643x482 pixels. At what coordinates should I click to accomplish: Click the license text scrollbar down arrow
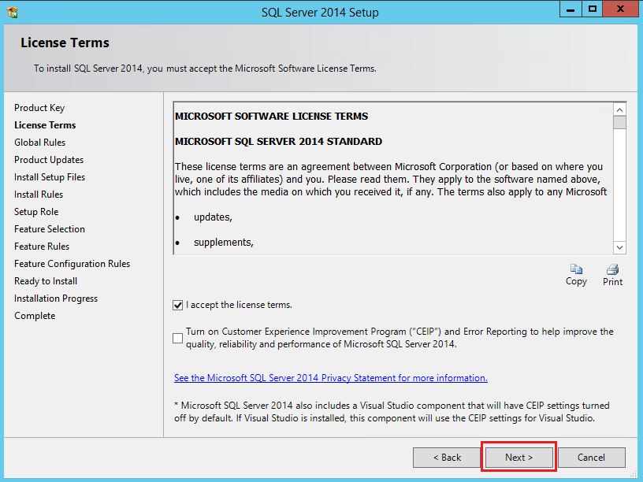(619, 247)
